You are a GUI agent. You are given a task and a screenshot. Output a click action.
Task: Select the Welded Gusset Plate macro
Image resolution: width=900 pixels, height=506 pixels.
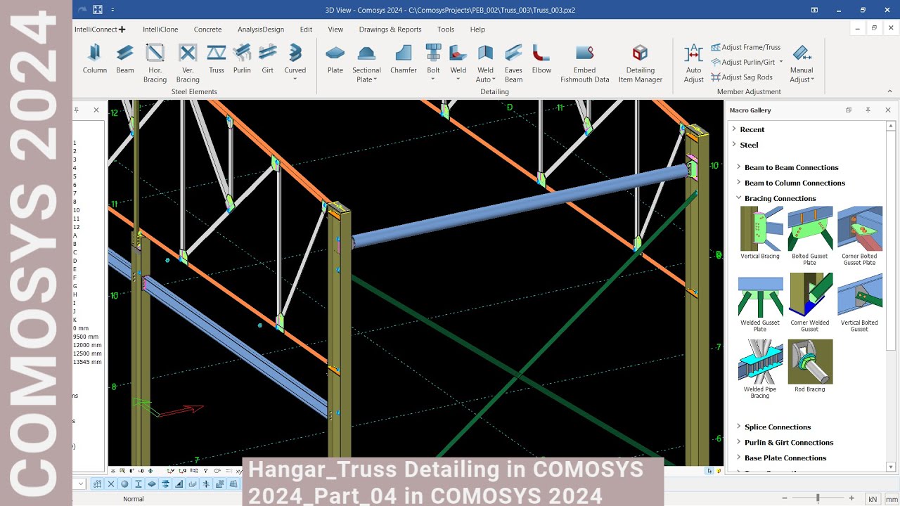coord(760,303)
